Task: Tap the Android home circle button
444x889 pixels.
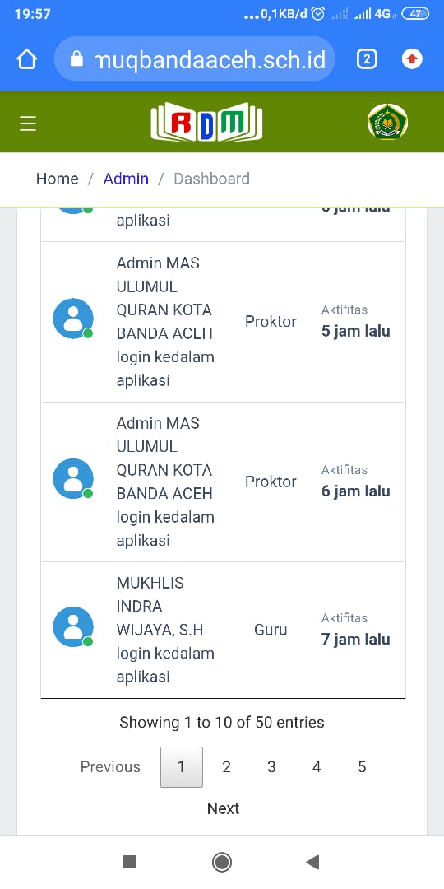Action: click(x=221, y=863)
